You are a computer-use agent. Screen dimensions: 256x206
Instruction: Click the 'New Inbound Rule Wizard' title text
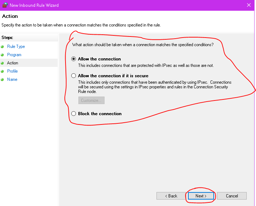coord(34,5)
